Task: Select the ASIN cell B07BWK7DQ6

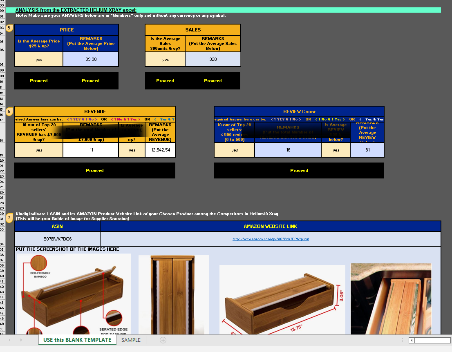Action: [x=57, y=239]
